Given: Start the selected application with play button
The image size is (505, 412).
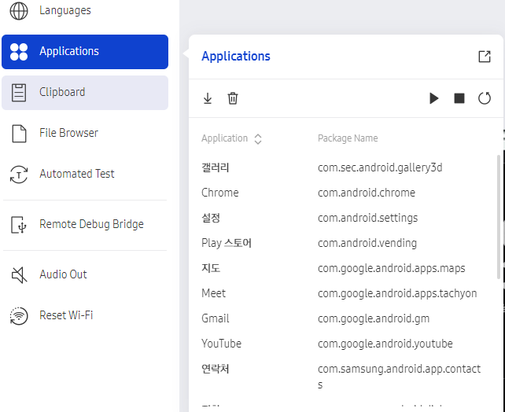Looking at the screenshot, I should pos(434,98).
